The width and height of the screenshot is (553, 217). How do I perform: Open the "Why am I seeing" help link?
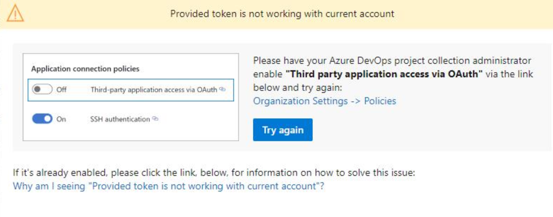[168, 186]
